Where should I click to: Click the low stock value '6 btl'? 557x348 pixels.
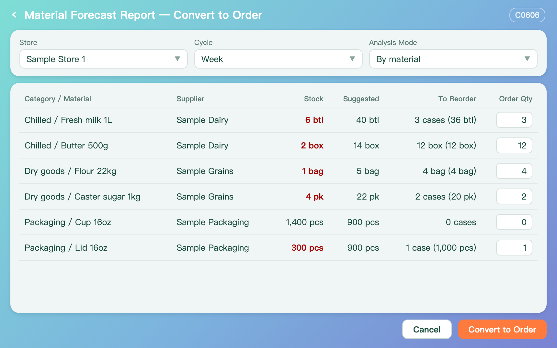(x=314, y=120)
